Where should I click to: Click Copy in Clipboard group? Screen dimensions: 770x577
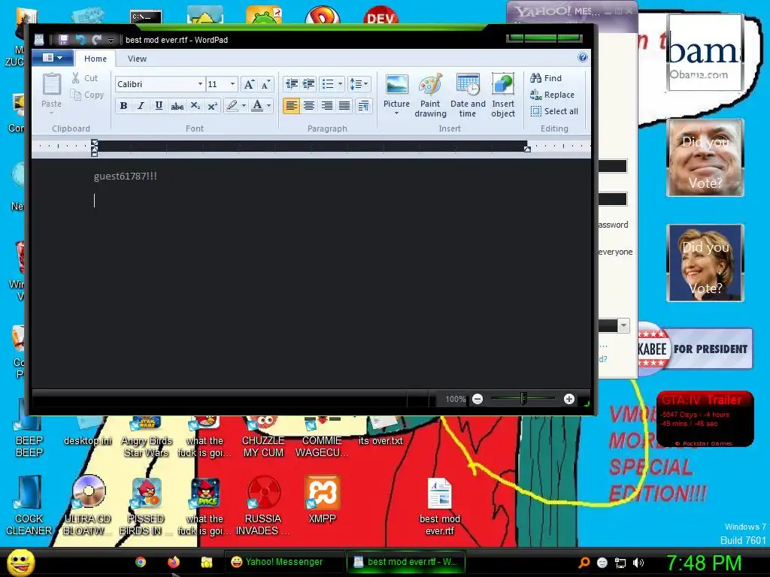coord(87,95)
